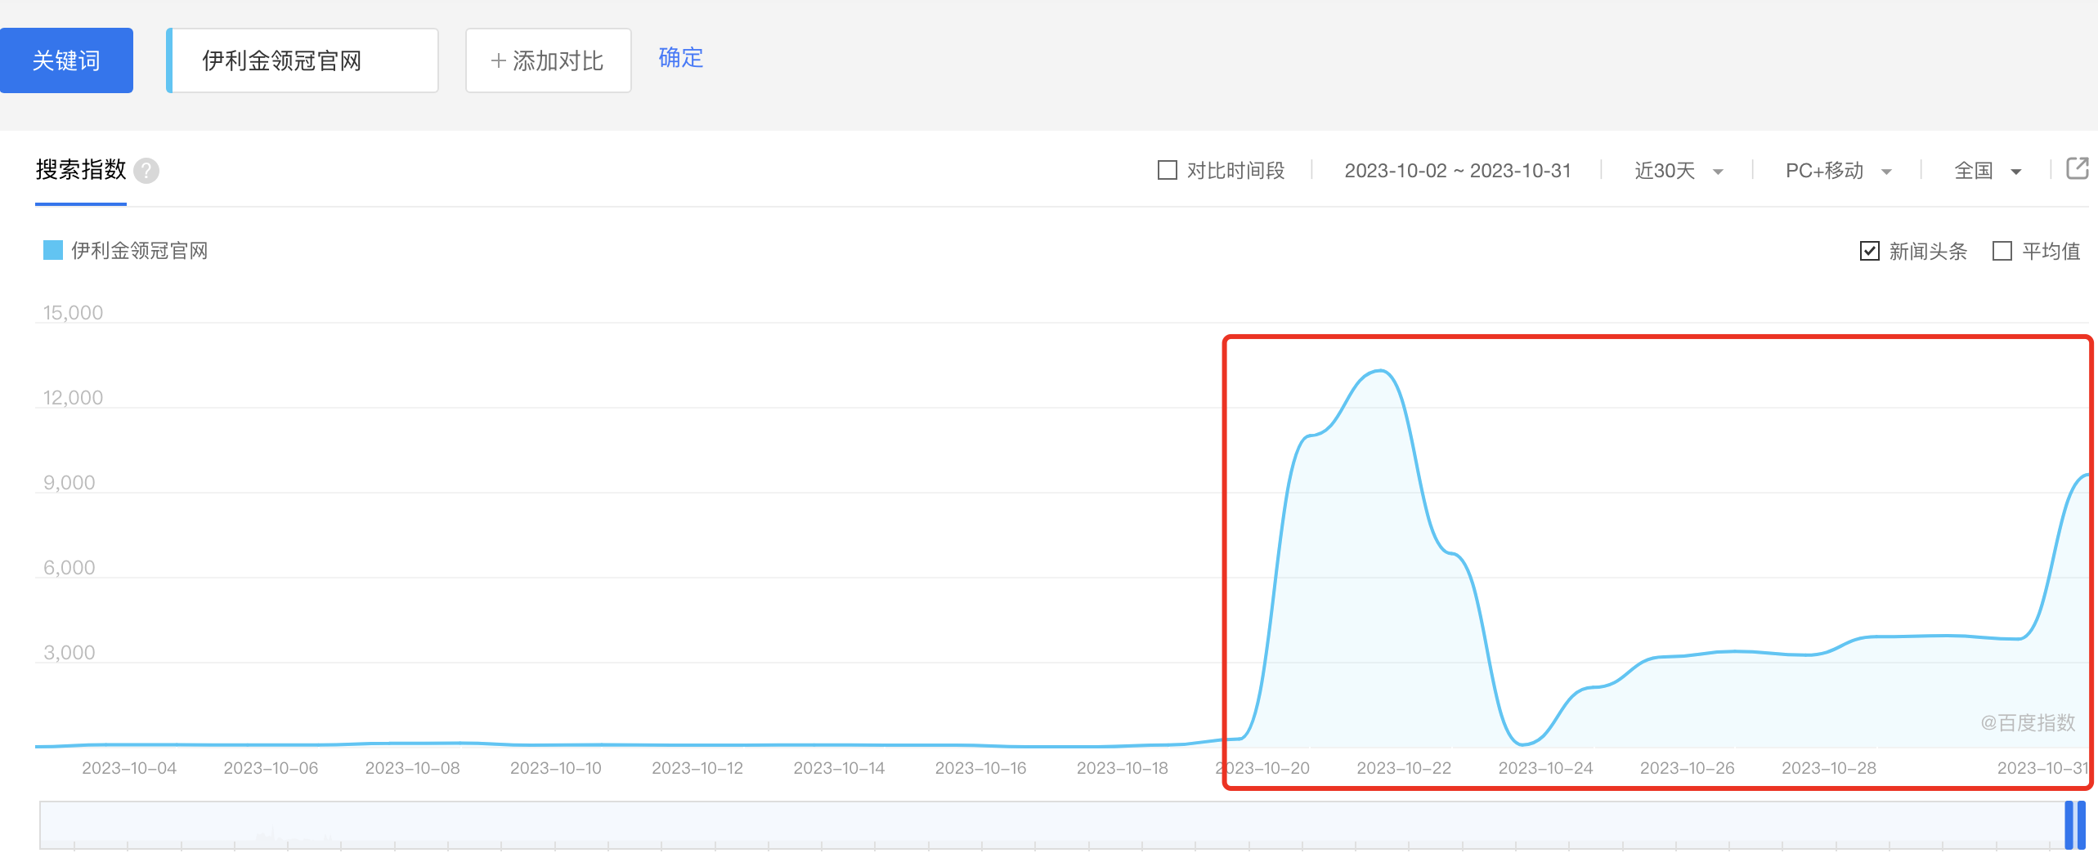Click the question mark help icon beside 搜索指数
Screen dimensions: 2098x853
[146, 171]
